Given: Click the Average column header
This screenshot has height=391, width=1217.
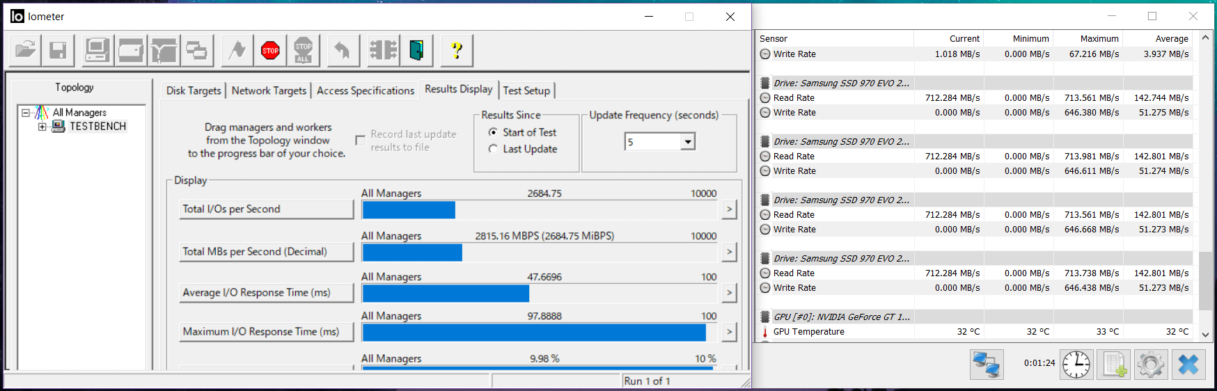Looking at the screenshot, I should (x=1159, y=39).
